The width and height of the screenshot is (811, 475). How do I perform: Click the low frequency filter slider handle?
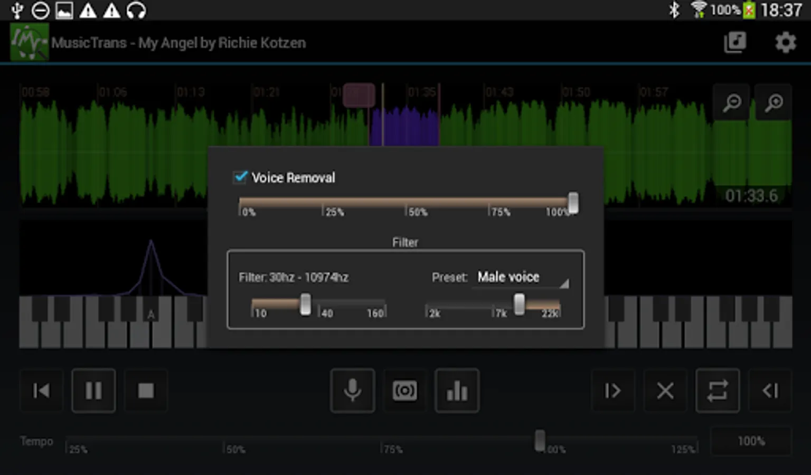pos(305,305)
